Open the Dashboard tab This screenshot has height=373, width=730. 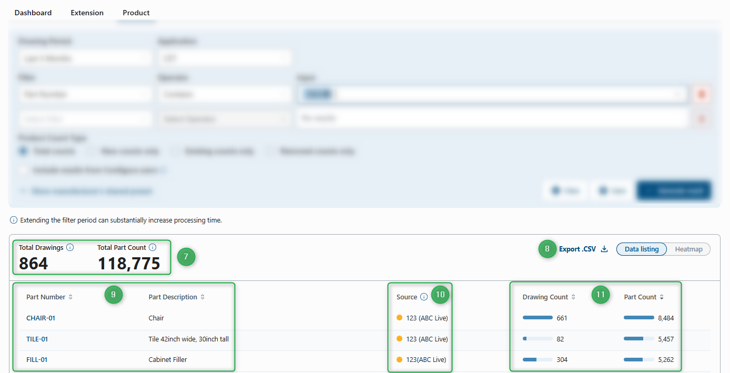pyautogui.click(x=33, y=13)
